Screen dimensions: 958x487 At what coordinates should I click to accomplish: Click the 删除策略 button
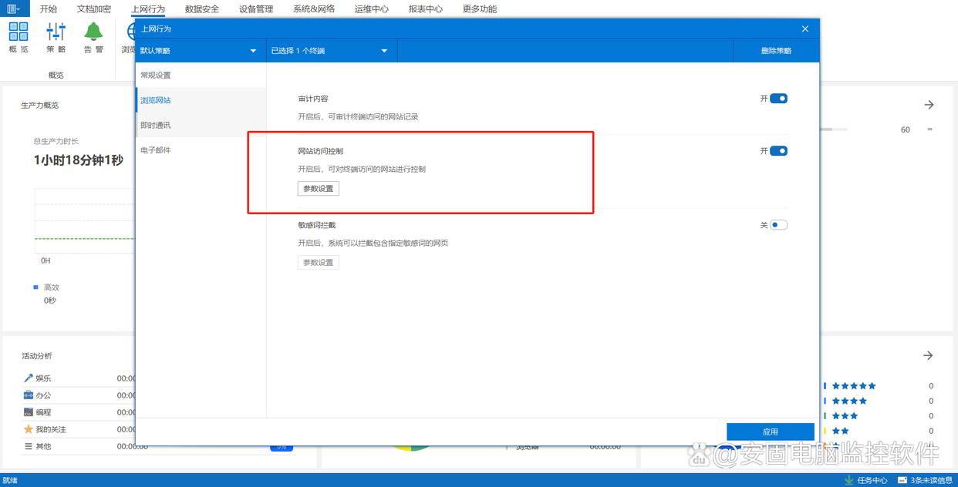(776, 51)
